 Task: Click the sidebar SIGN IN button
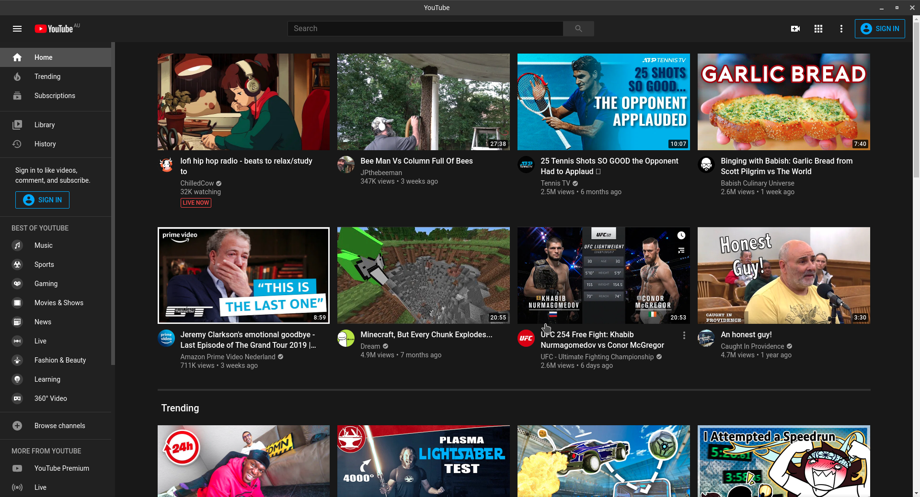42,200
